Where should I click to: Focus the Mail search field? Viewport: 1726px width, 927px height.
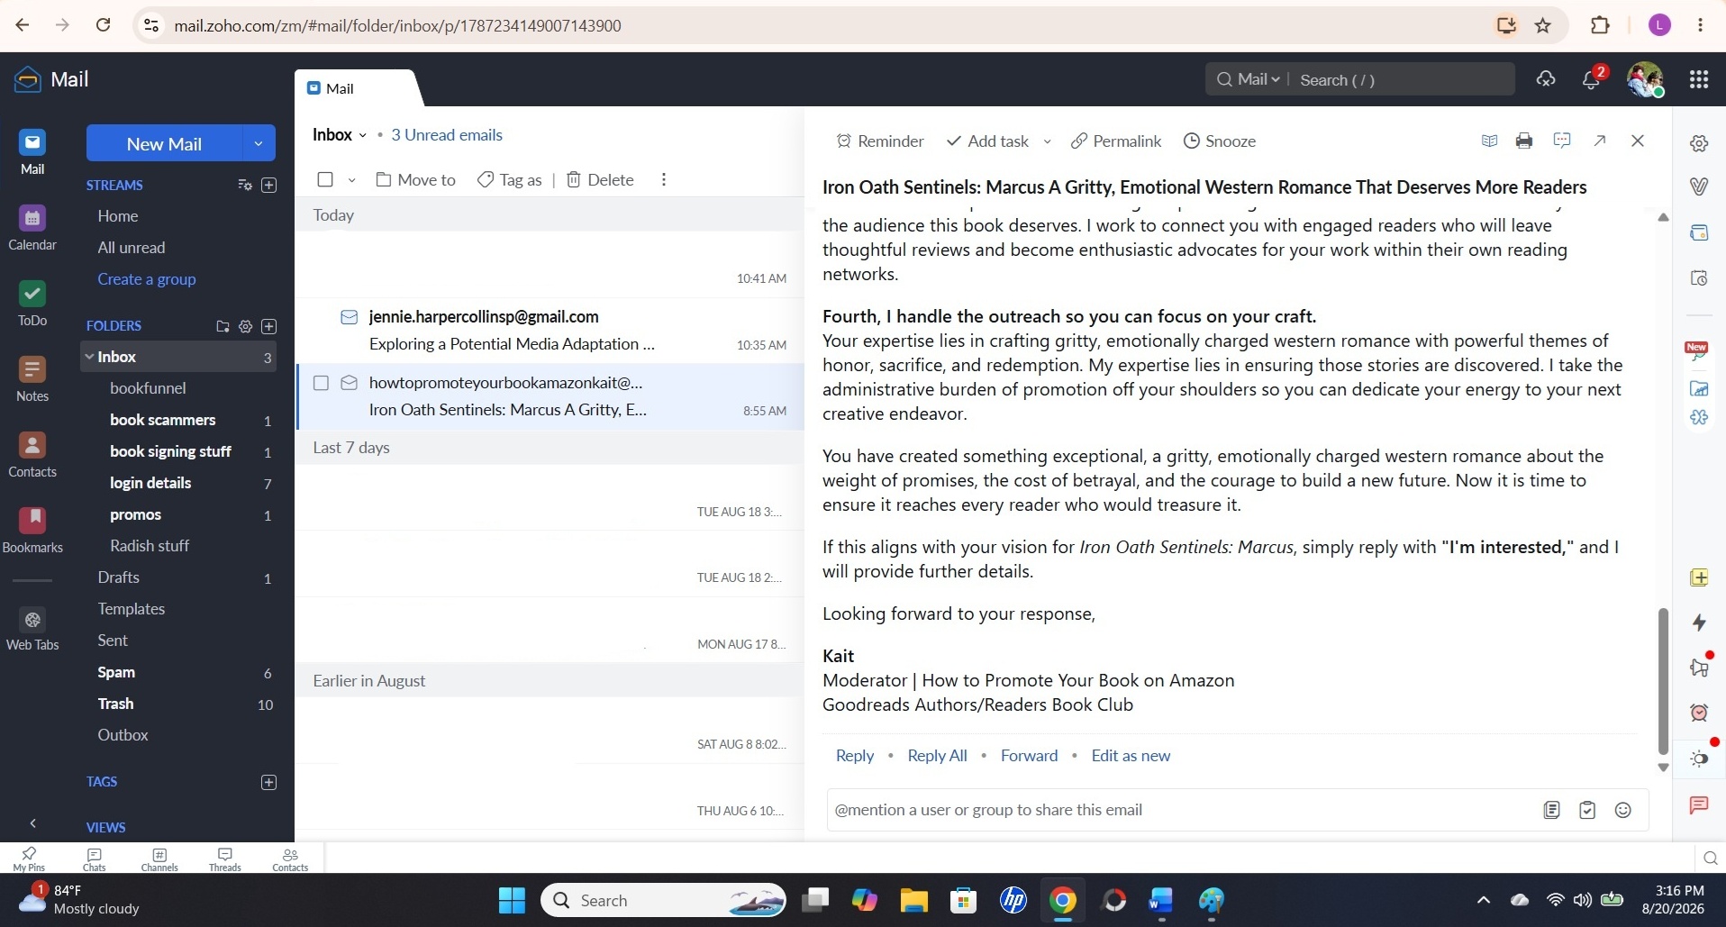1402,79
